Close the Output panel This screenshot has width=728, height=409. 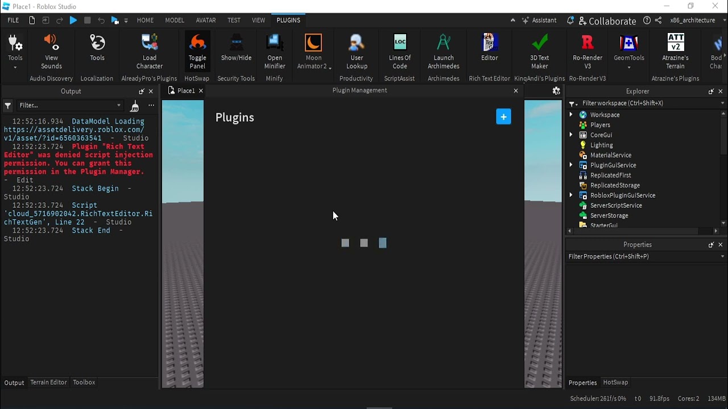[151, 91]
